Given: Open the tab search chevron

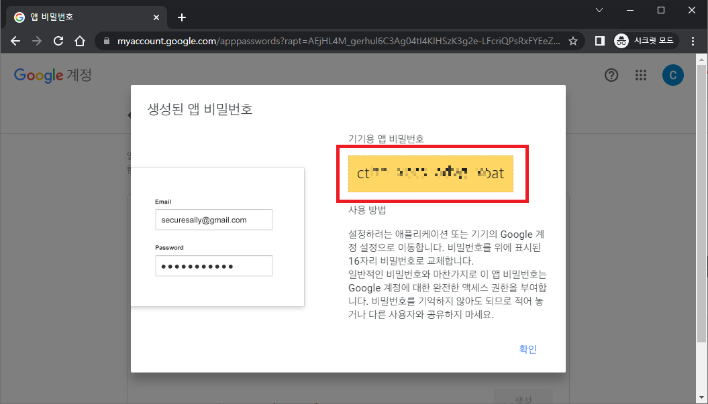Looking at the screenshot, I should [599, 10].
